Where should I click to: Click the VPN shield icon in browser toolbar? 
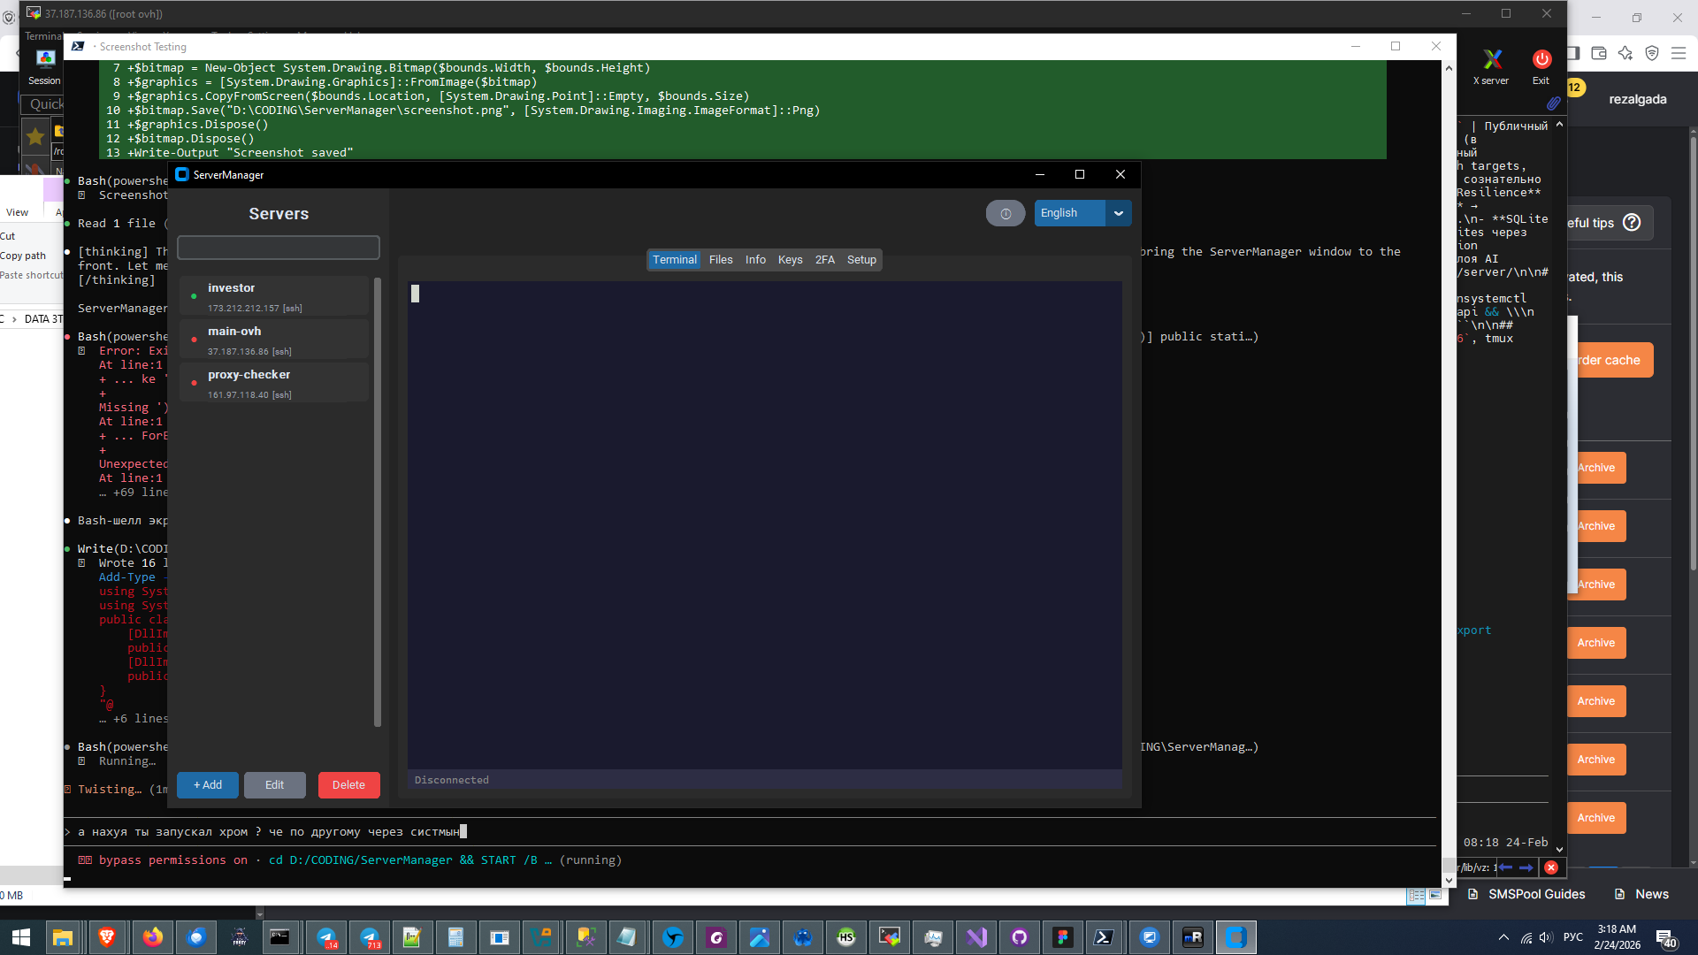[x=1652, y=53]
